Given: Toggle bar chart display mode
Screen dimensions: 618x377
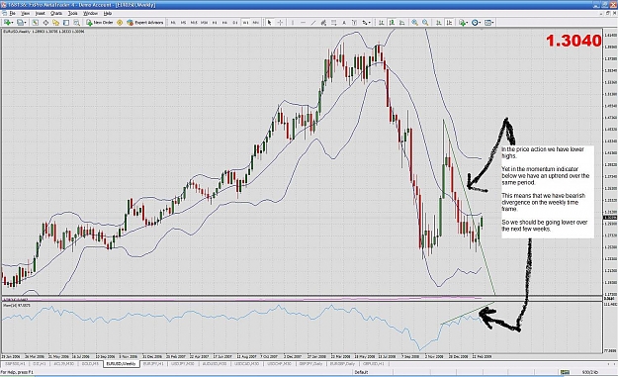Looking at the screenshot, I should 381,23.
